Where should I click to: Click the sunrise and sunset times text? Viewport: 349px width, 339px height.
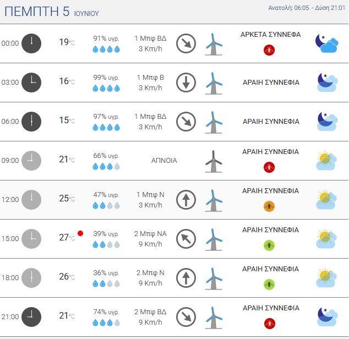pos(307,8)
